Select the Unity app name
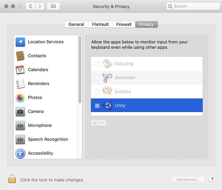Image resolution: width=222 pixels, height=190 pixels. pos(120,106)
